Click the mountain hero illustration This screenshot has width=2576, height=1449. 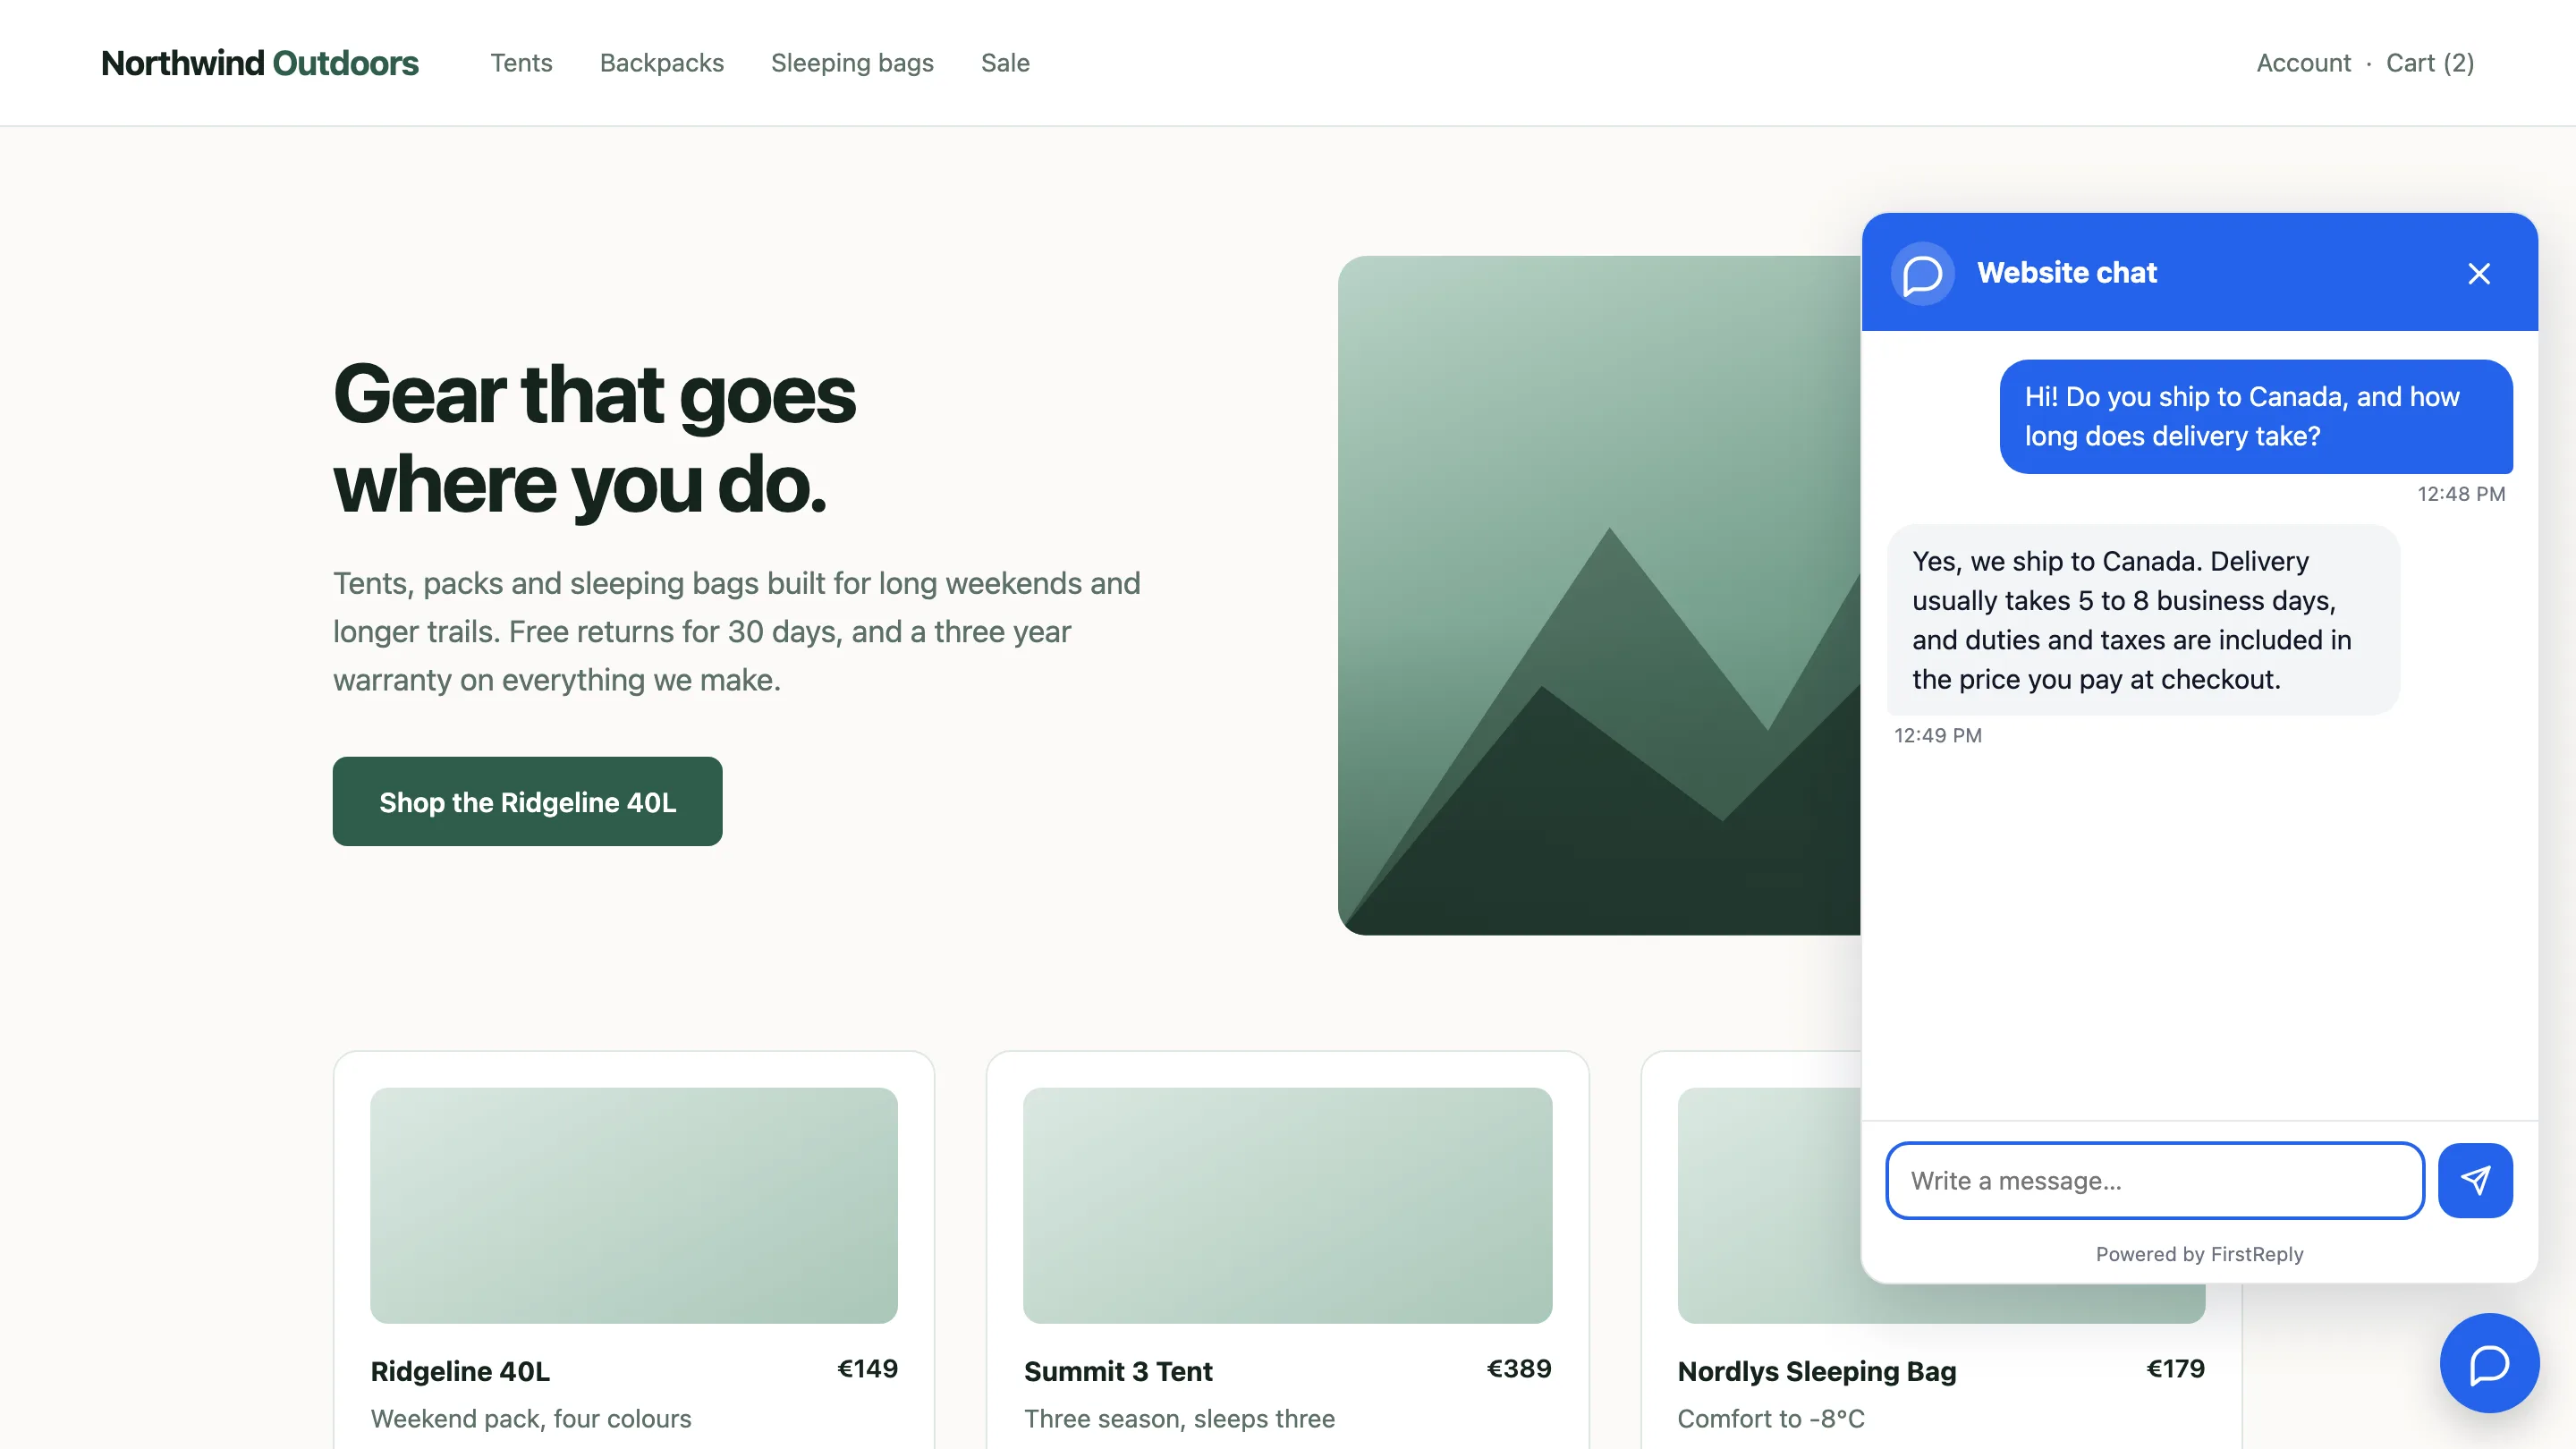point(1599,595)
